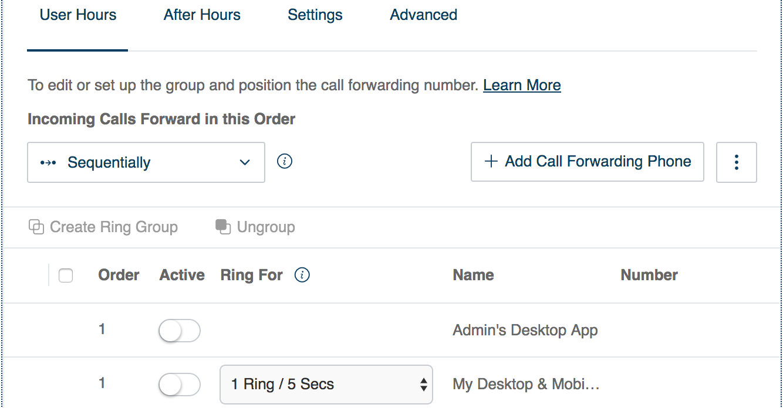The image size is (783, 408).
Task: Click the stepper arrows on ring duration
Action: coord(423,385)
